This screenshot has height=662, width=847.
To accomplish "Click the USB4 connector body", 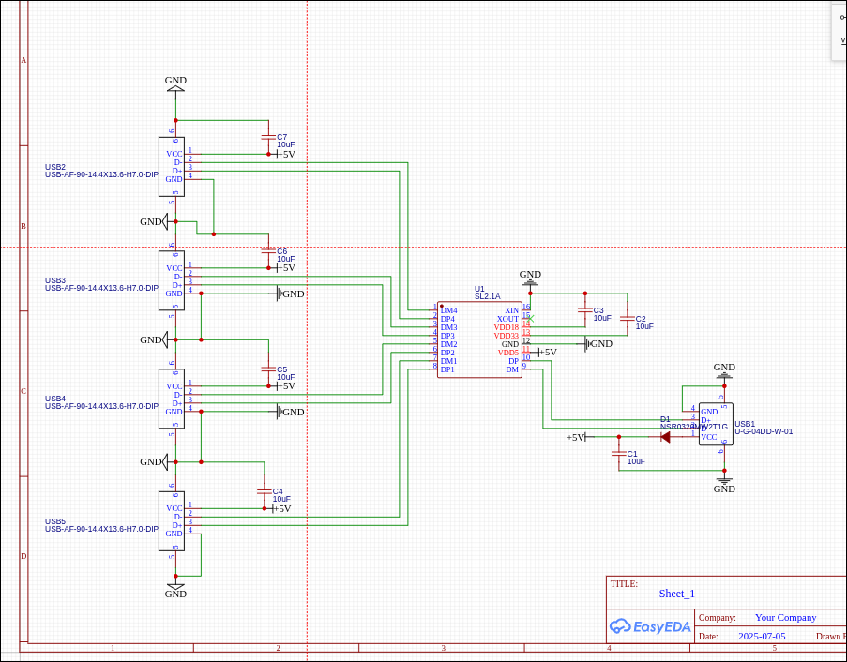I will [172, 399].
